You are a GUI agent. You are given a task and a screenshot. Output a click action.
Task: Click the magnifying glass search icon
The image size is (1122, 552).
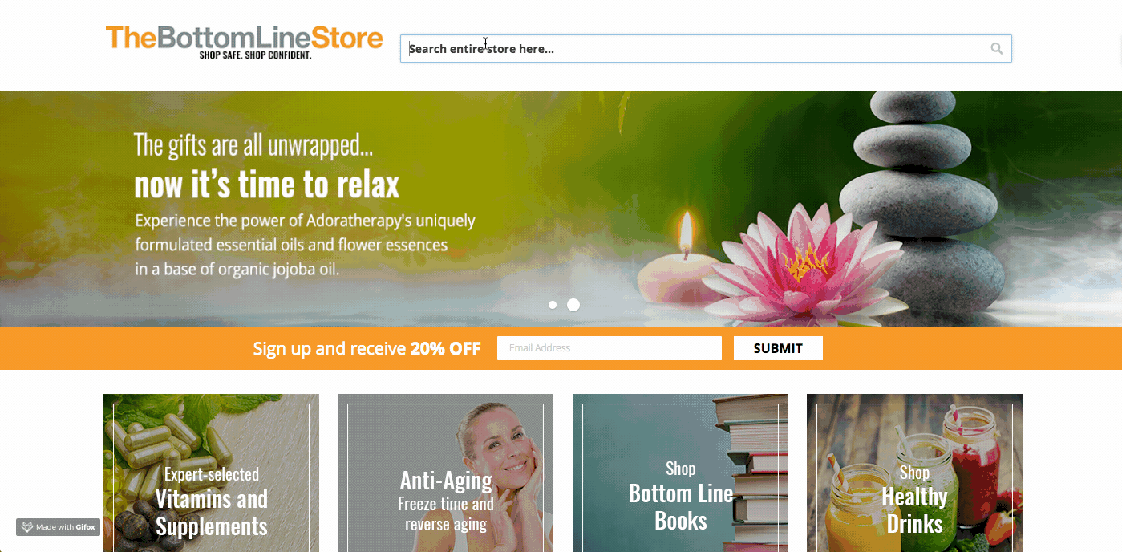(x=996, y=49)
